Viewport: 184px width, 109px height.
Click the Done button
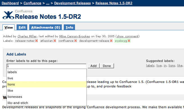[x=107, y=66]
